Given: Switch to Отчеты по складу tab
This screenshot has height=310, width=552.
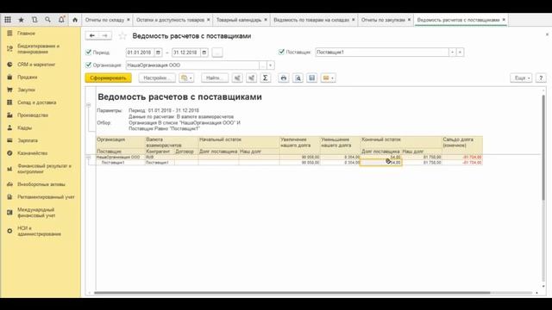Looking at the screenshot, I should pyautogui.click(x=104, y=20).
